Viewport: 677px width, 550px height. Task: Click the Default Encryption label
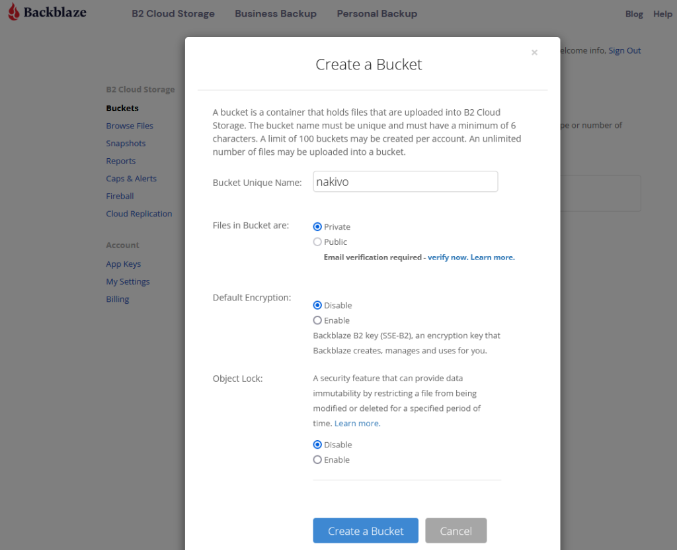pyautogui.click(x=252, y=297)
